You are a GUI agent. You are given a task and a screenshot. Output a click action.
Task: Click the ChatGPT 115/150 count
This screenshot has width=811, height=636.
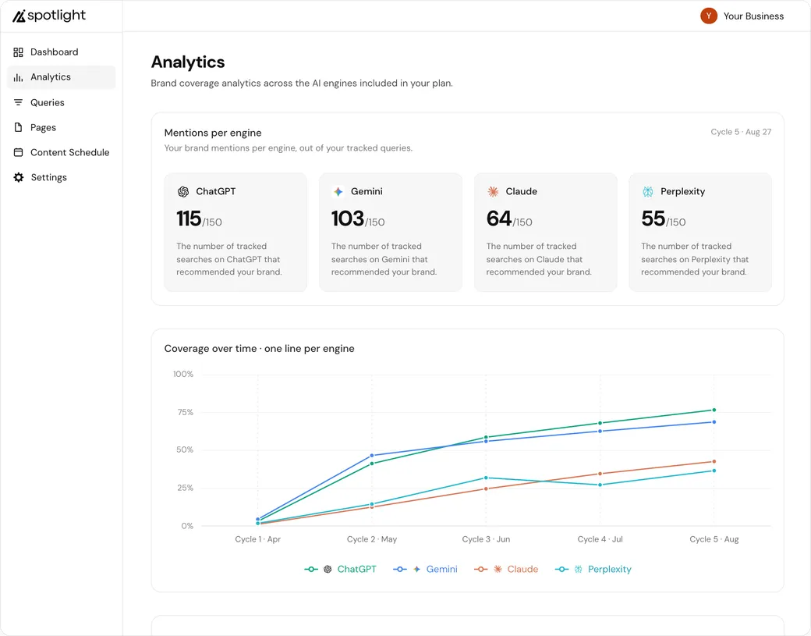pos(199,219)
